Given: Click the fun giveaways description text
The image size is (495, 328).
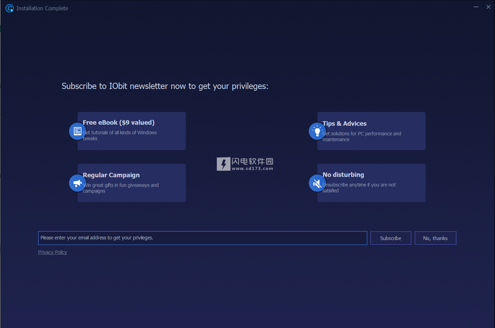Looking at the screenshot, I should 121,188.
